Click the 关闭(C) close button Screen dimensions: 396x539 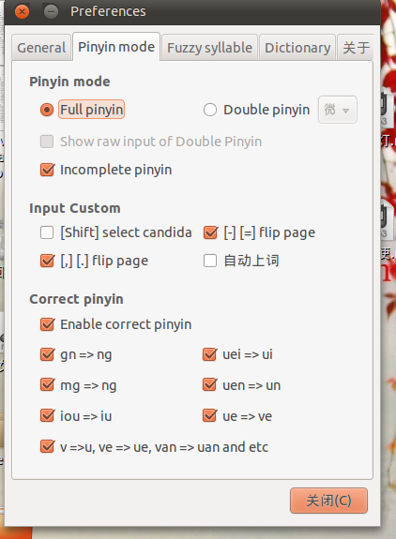click(328, 501)
